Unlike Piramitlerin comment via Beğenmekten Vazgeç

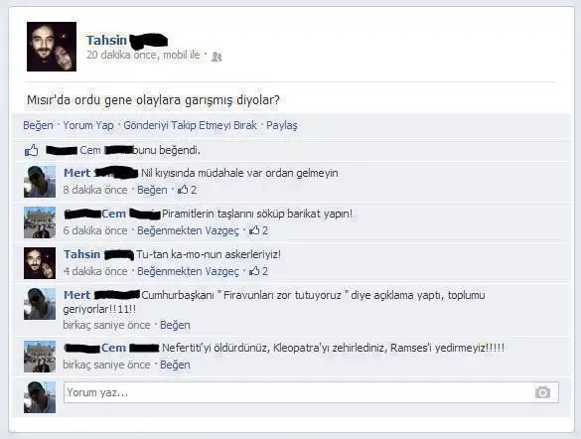(x=188, y=230)
